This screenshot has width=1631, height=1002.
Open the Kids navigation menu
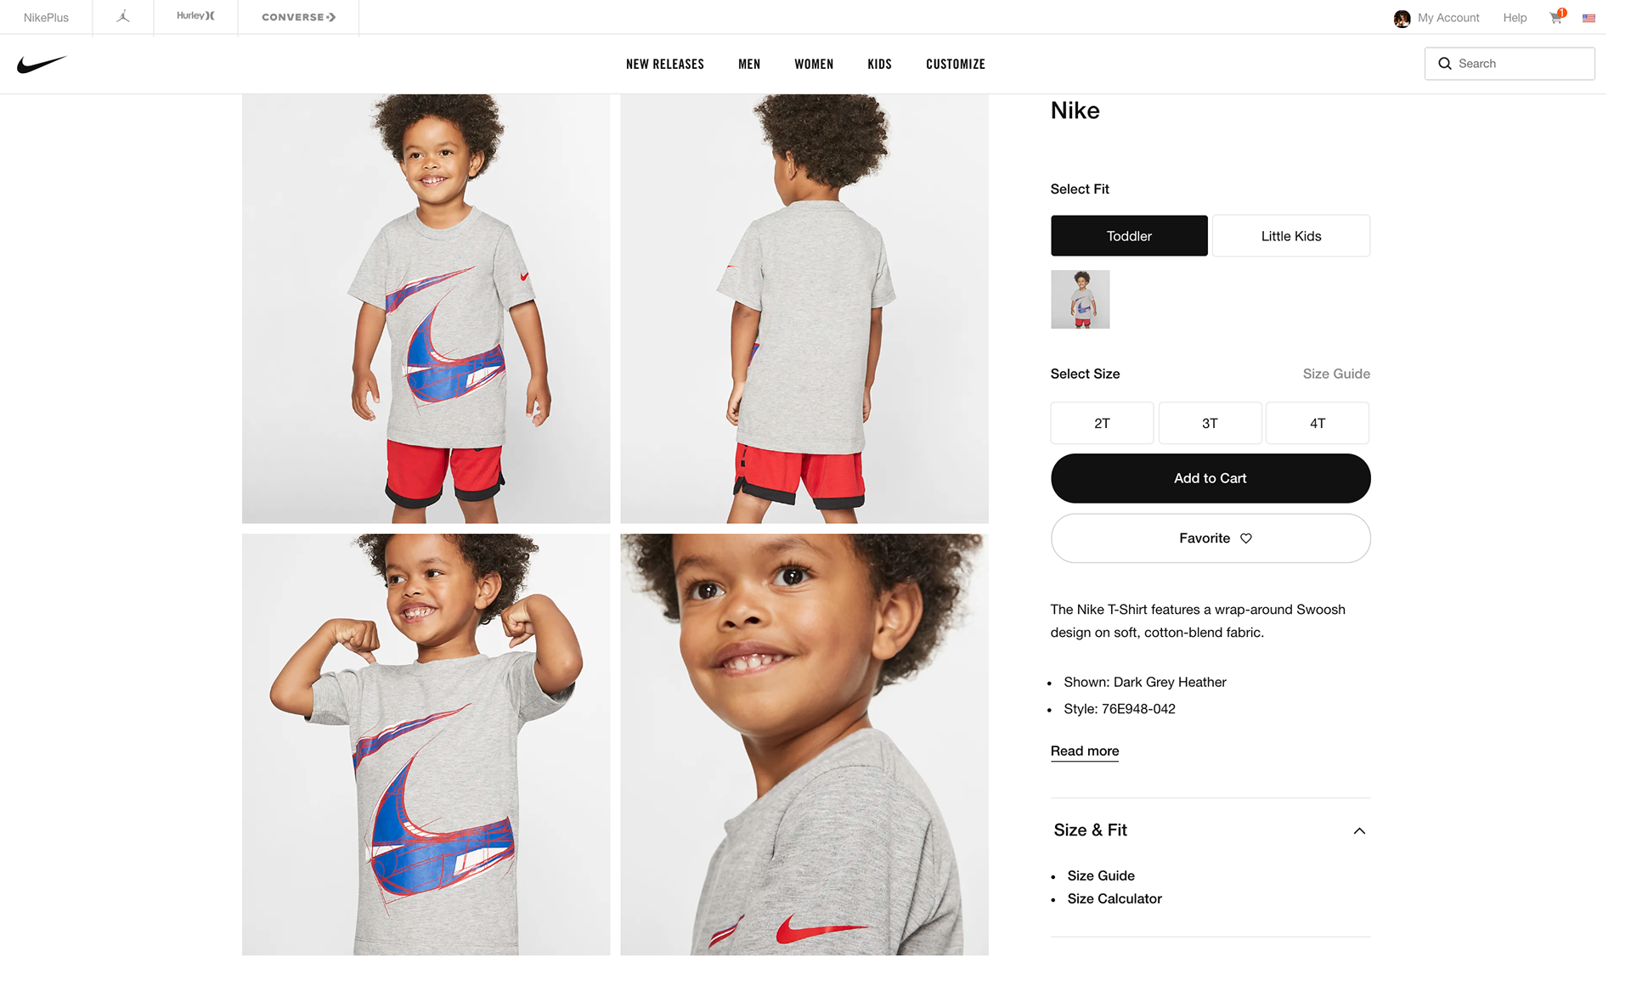(x=879, y=65)
